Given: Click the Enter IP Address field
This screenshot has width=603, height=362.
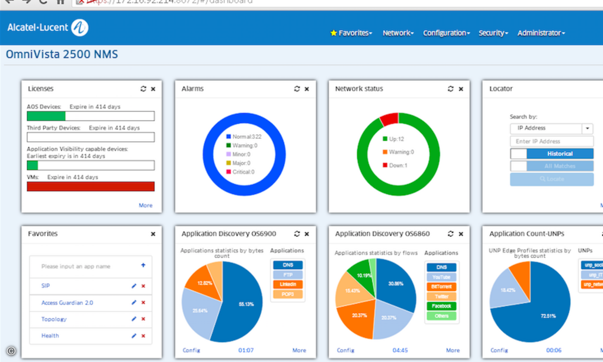Looking at the screenshot, I should (x=552, y=141).
